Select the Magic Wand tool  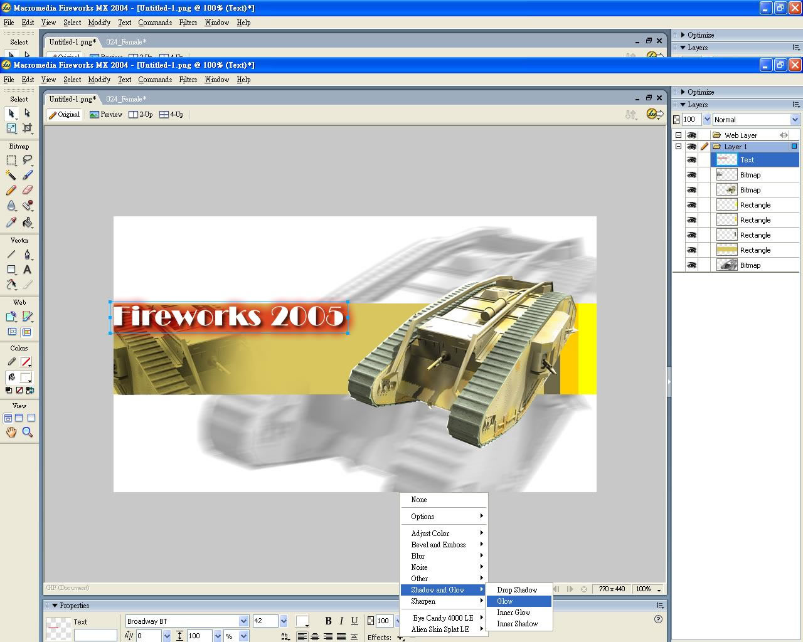[11, 176]
